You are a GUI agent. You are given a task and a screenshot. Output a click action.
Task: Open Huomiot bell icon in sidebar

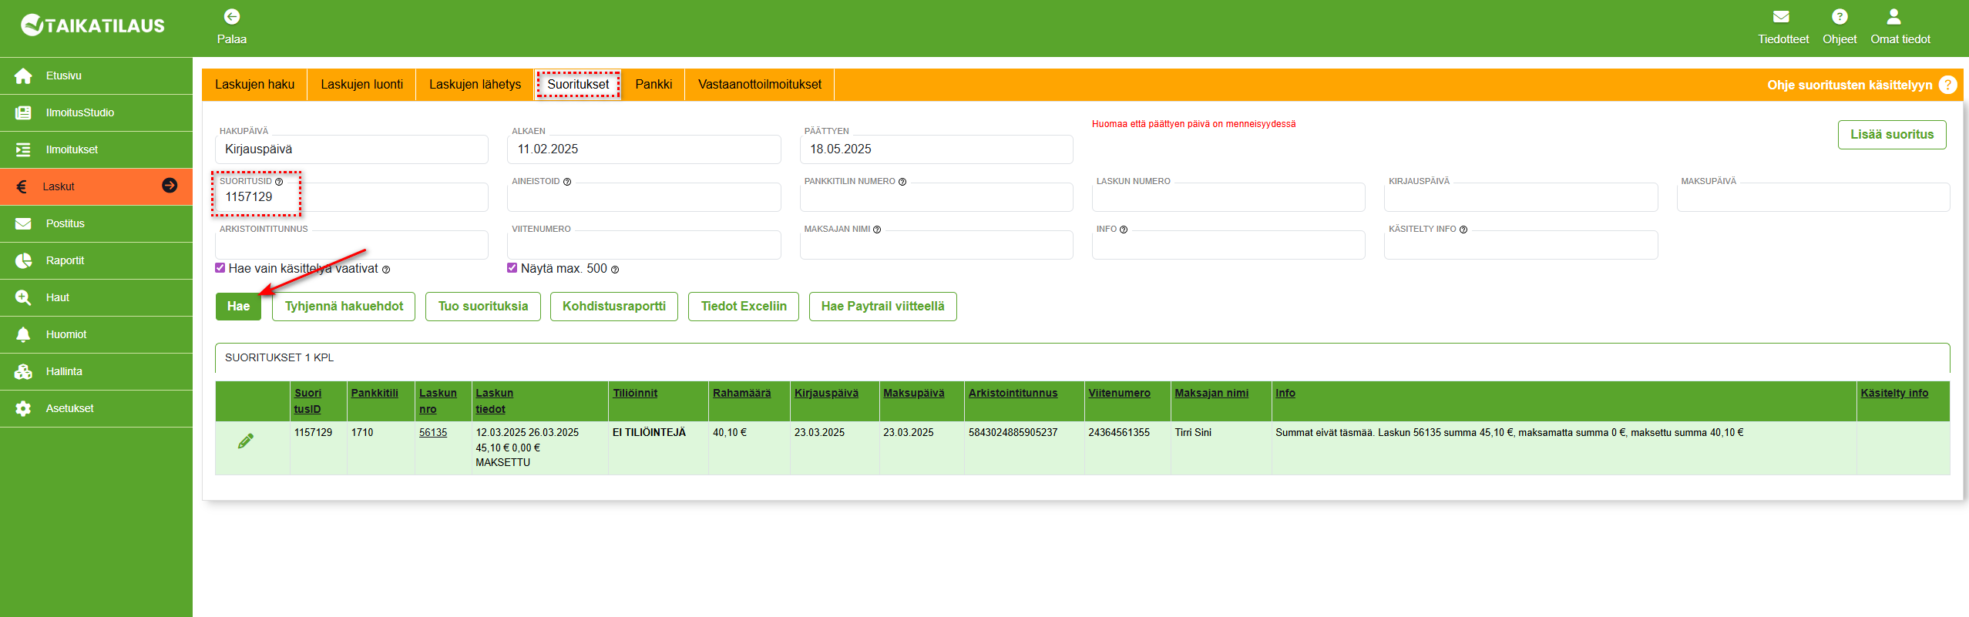[x=23, y=334]
